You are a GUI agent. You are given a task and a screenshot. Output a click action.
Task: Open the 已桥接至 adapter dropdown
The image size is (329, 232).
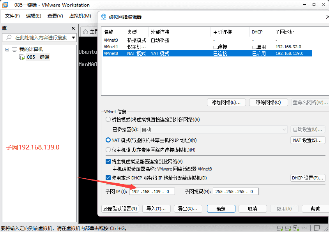tap(284, 130)
